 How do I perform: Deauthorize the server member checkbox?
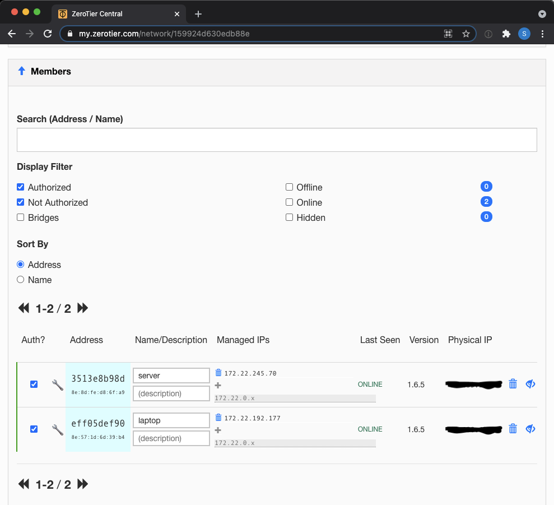click(x=34, y=384)
